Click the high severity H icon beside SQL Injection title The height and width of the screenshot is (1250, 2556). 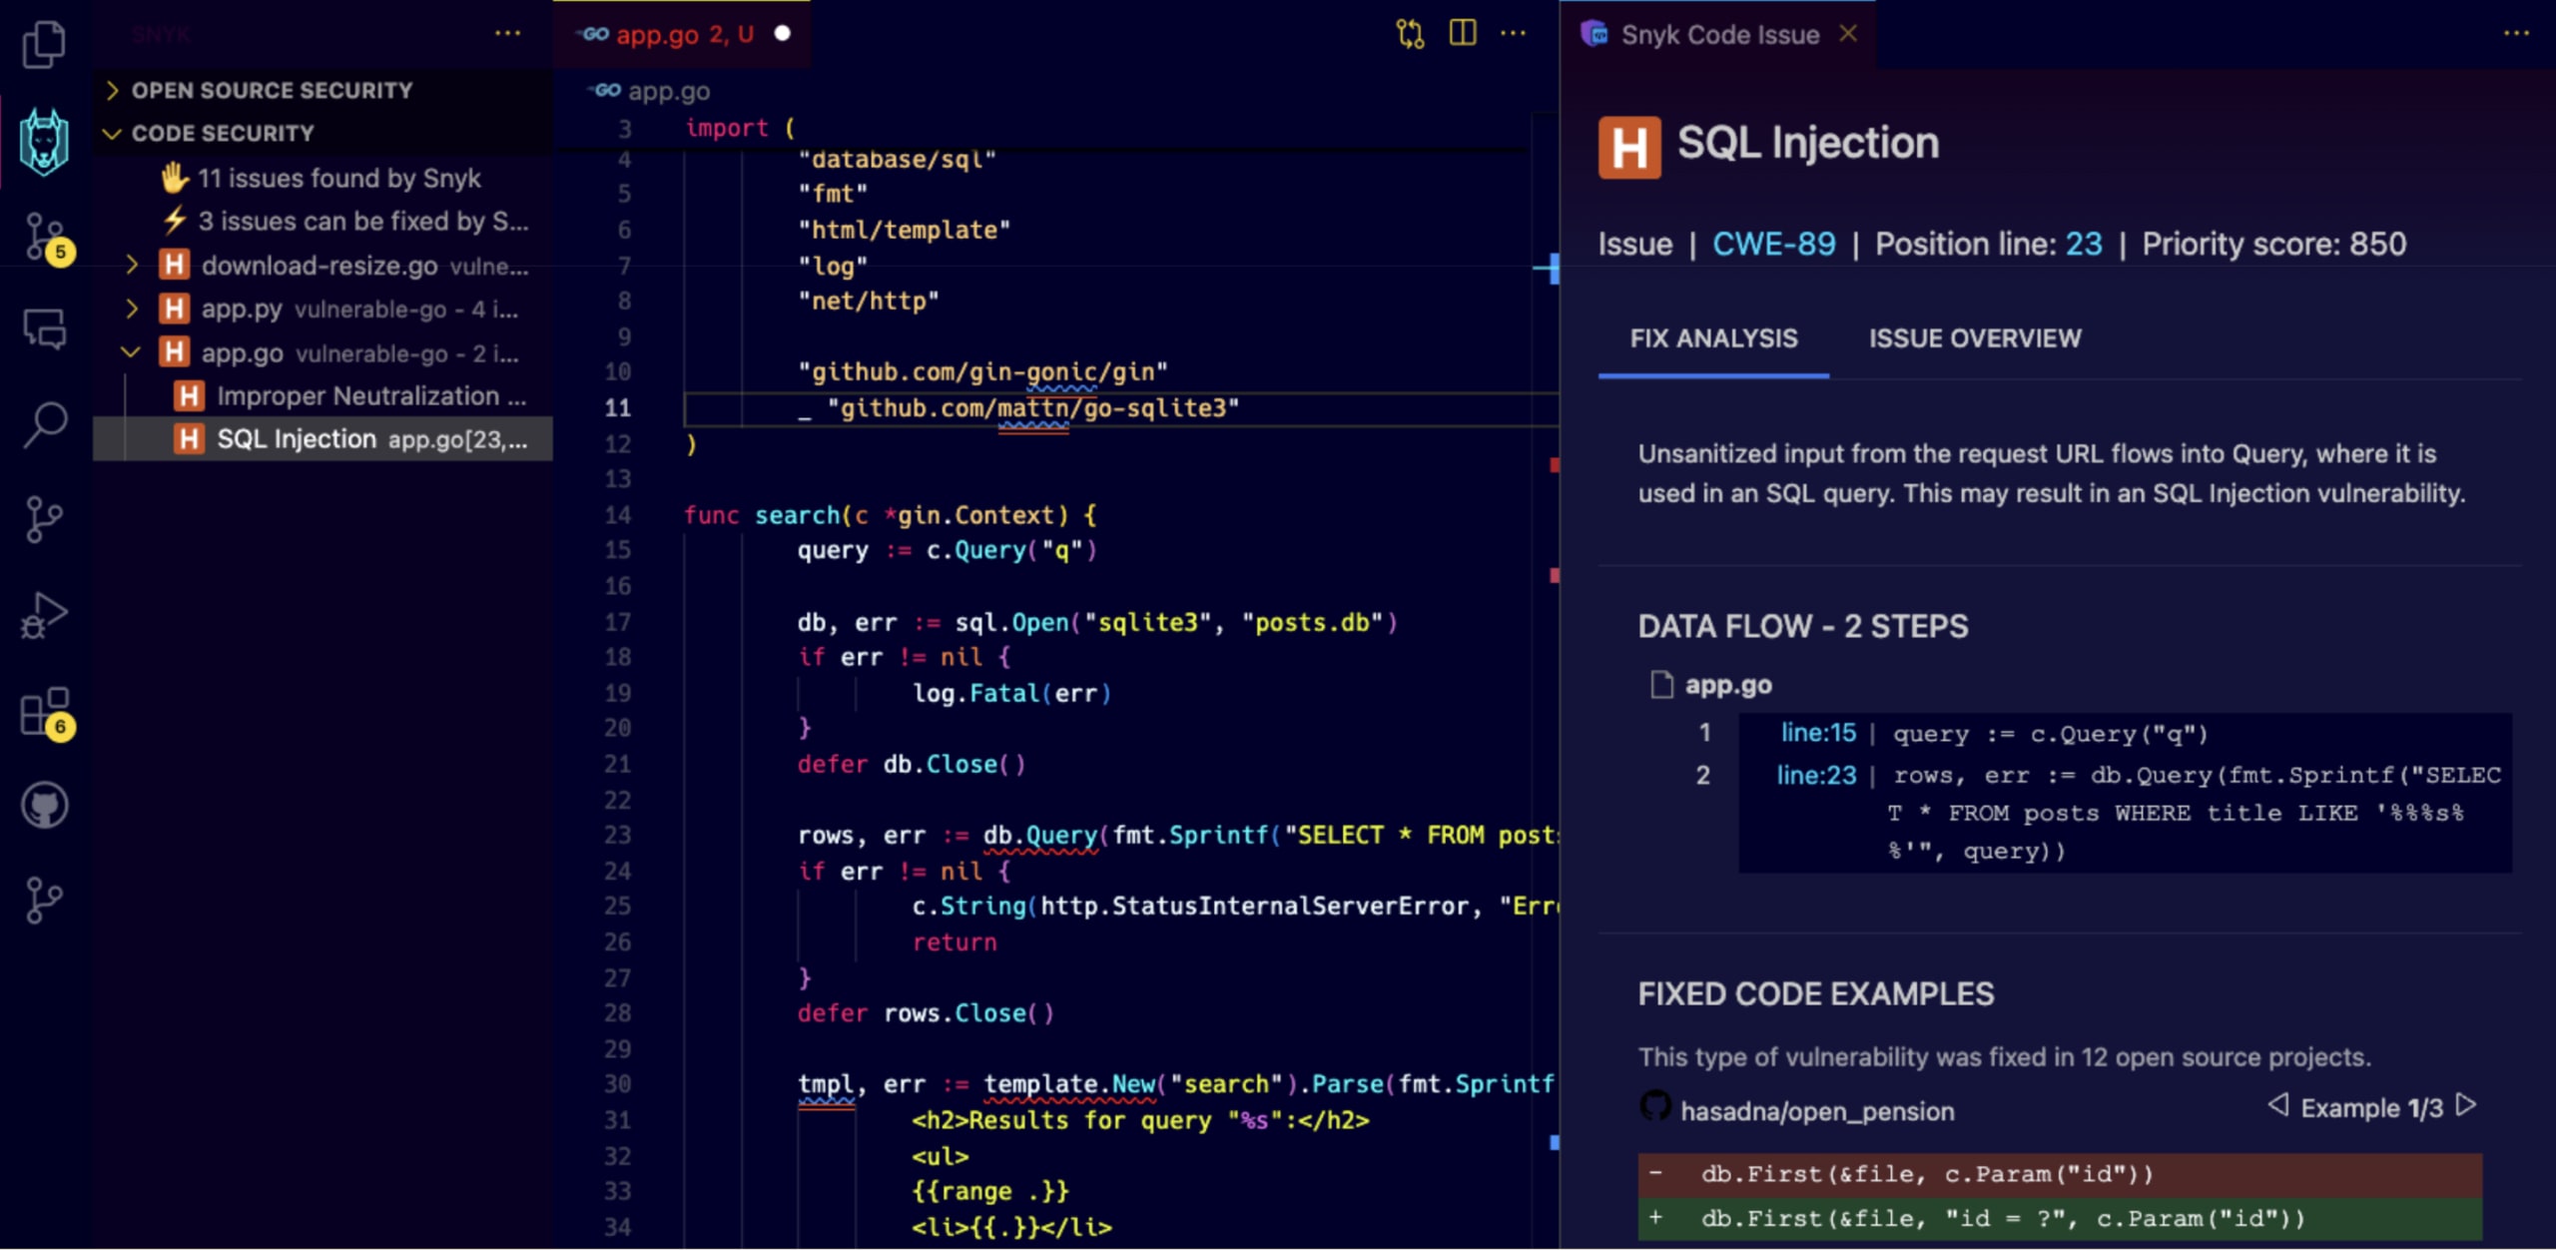tap(1629, 147)
